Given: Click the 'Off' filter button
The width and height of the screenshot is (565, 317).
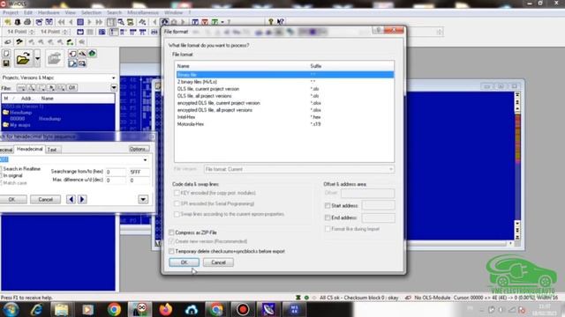Looking at the screenshot, I should tap(72, 88).
